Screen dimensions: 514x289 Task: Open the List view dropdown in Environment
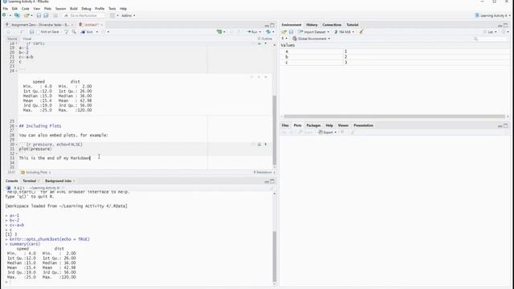point(491,32)
